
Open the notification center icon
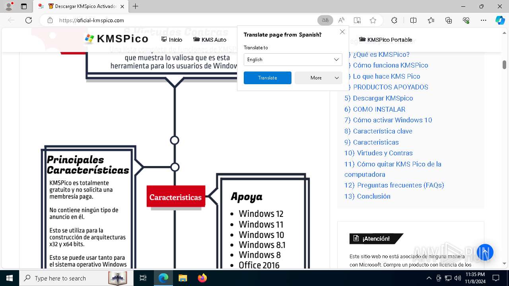[496, 278]
